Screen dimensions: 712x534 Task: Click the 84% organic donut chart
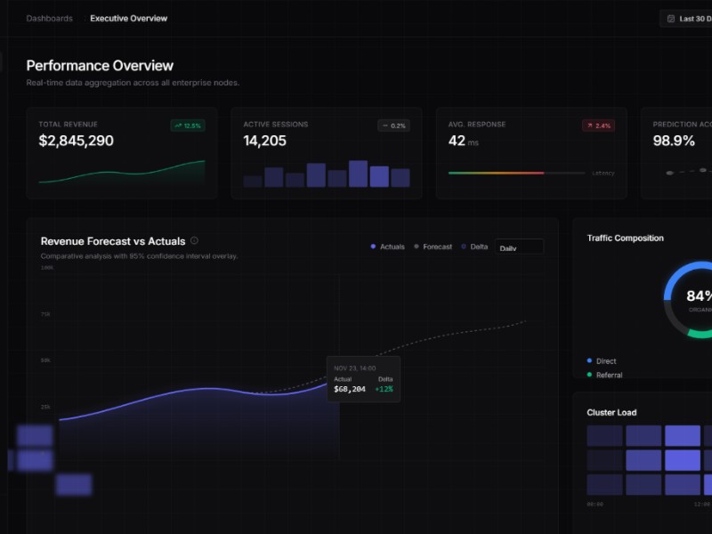[699, 299]
